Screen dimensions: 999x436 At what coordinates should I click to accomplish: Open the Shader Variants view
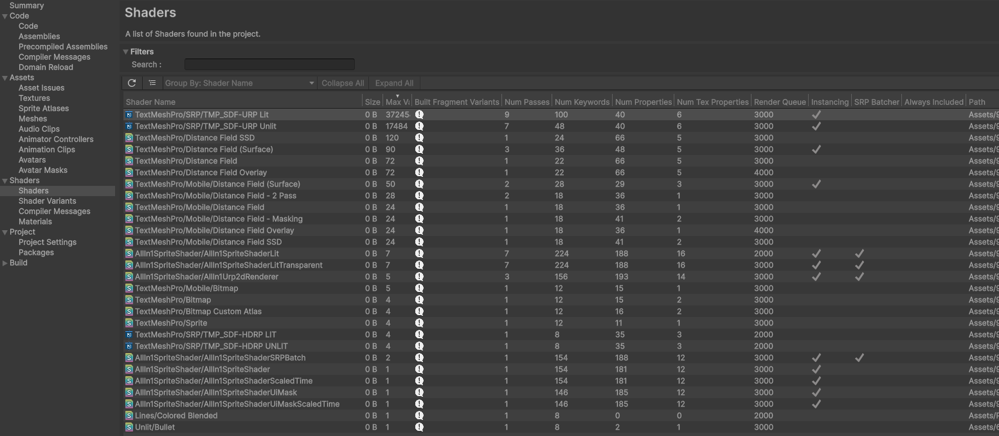48,201
